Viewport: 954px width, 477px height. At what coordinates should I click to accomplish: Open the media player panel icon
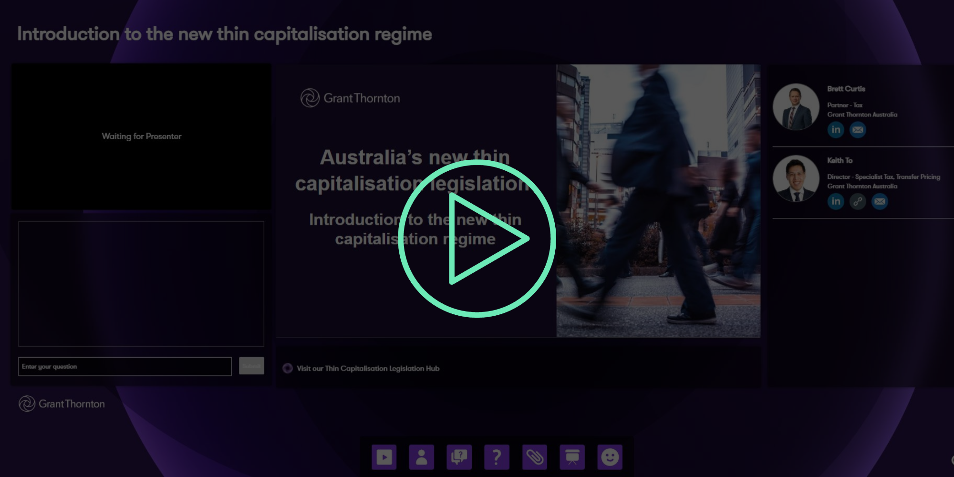coord(384,457)
